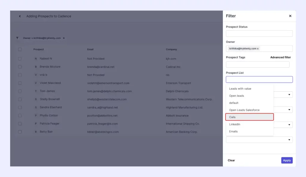Select the Phyllis Cotton checkbox
Image resolution: width=306 pixels, height=177 pixels.
tap(20, 116)
